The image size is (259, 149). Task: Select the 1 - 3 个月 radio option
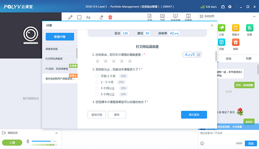coord(97,82)
